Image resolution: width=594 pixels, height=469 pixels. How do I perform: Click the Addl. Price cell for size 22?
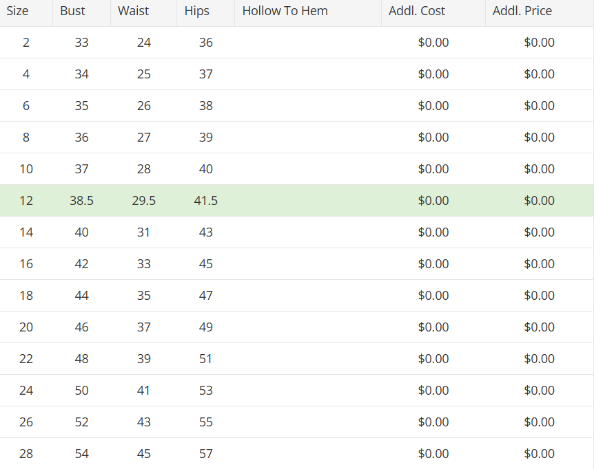540,359
